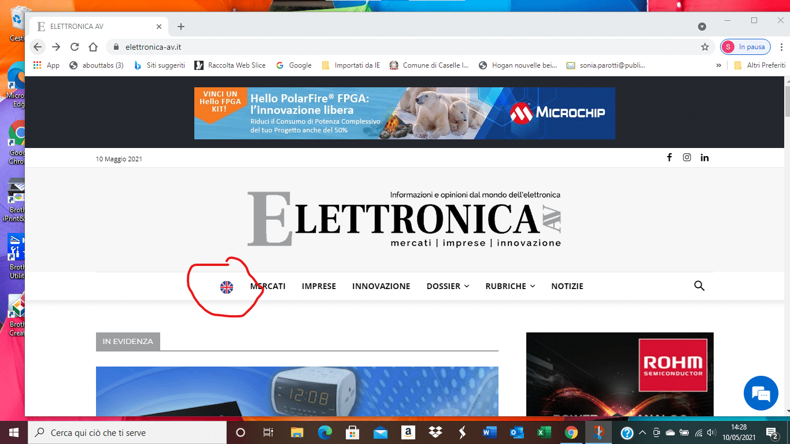The width and height of the screenshot is (790, 444).
Task: Expand the DOSSIER dropdown menu
Action: pyautogui.click(x=448, y=286)
